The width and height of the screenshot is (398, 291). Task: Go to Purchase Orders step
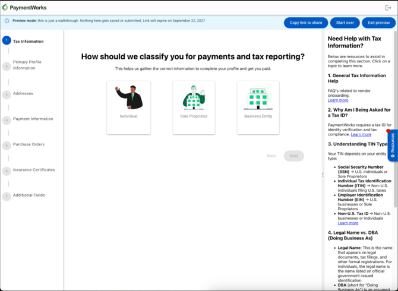[29, 144]
